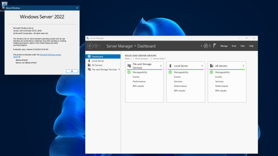Go forward with Server Manager forward arrow

(x=96, y=46)
